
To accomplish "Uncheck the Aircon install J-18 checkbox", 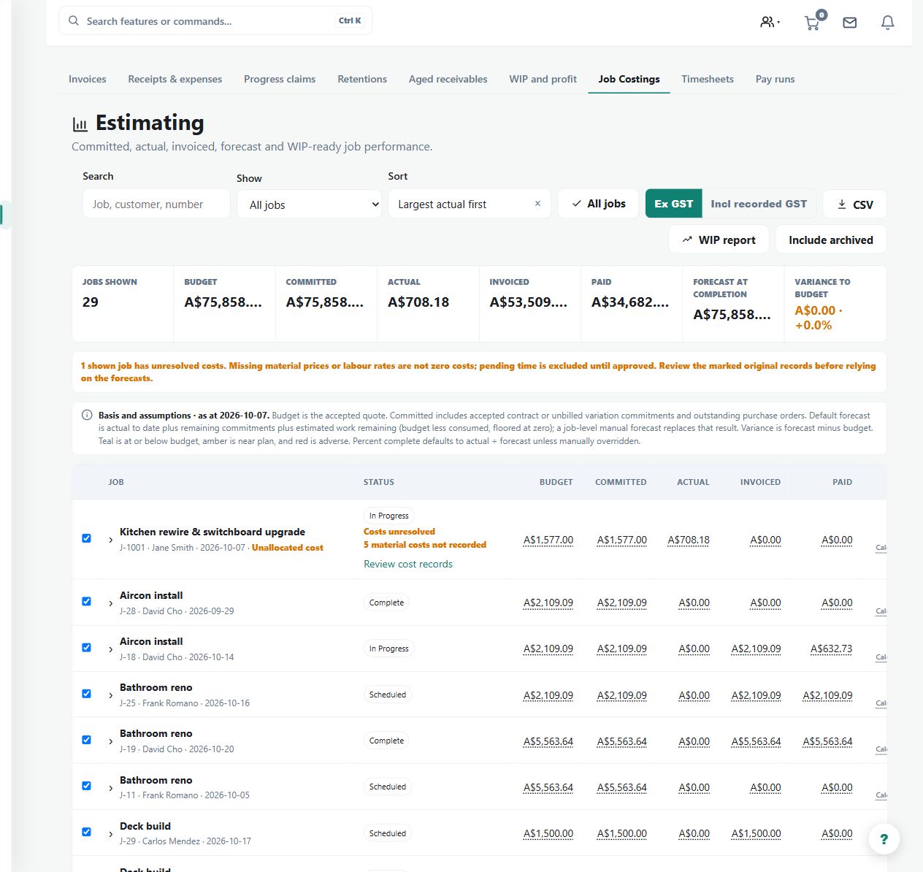I will pos(86,647).
